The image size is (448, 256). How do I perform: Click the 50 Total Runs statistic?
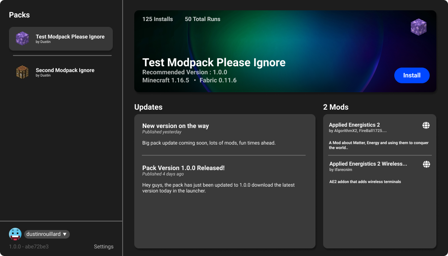pyautogui.click(x=202, y=19)
